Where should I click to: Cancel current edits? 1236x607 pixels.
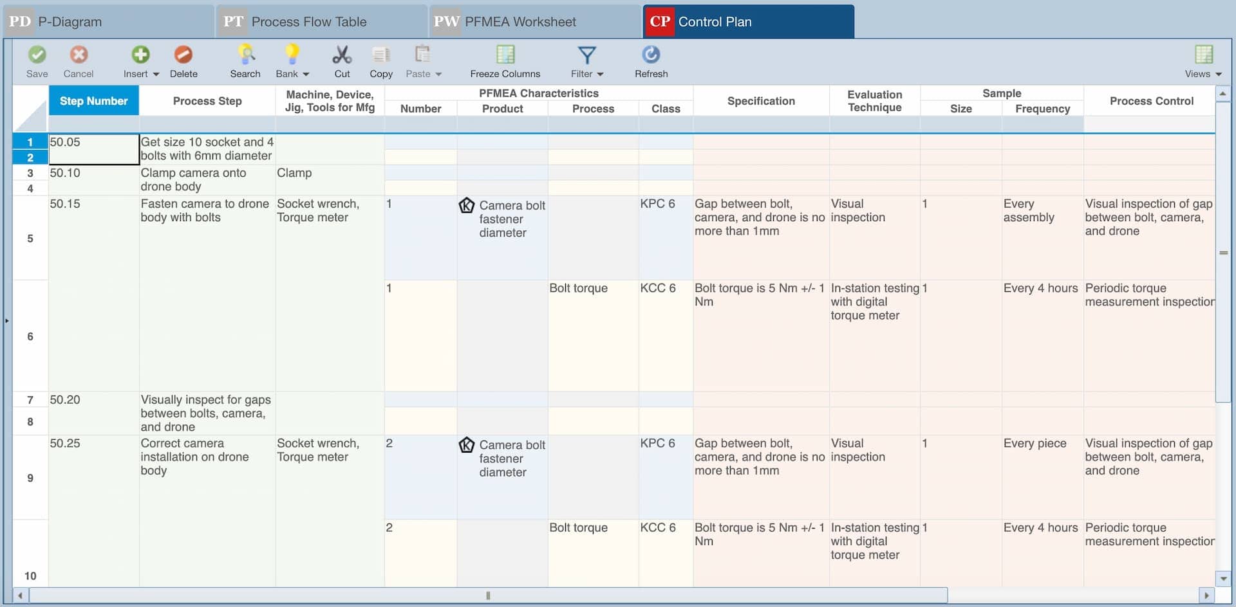coord(79,61)
